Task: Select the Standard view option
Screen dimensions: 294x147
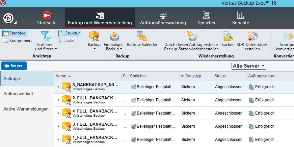Action: tap(15, 33)
